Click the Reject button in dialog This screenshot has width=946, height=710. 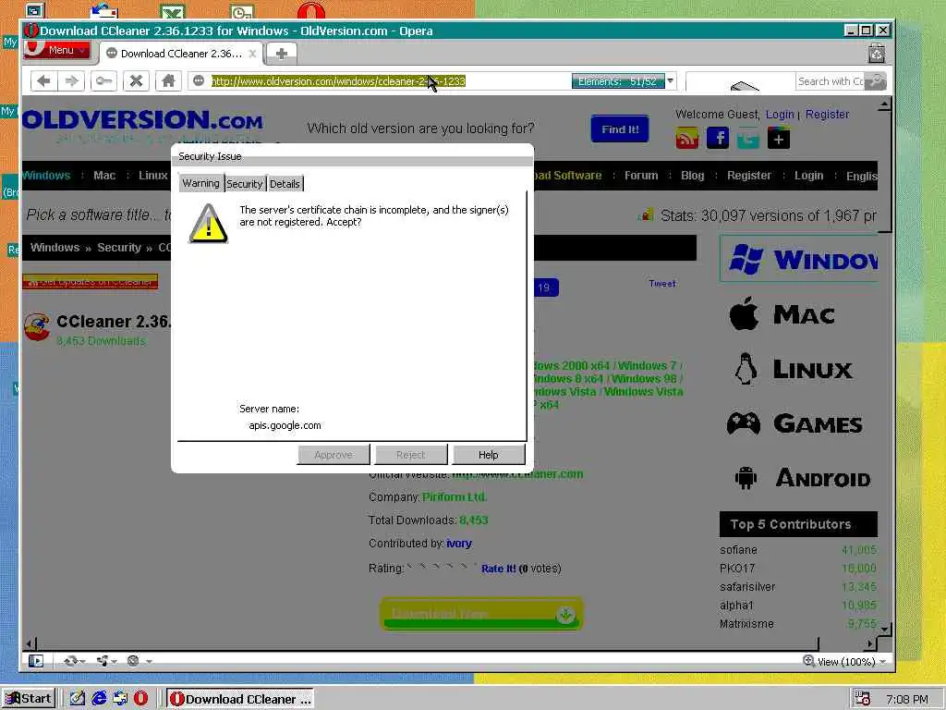tap(411, 455)
